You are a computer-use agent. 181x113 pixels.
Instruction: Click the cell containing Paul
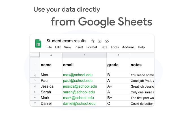coord(51,81)
